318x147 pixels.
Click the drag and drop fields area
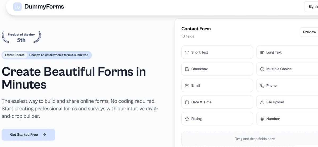pos(254,139)
